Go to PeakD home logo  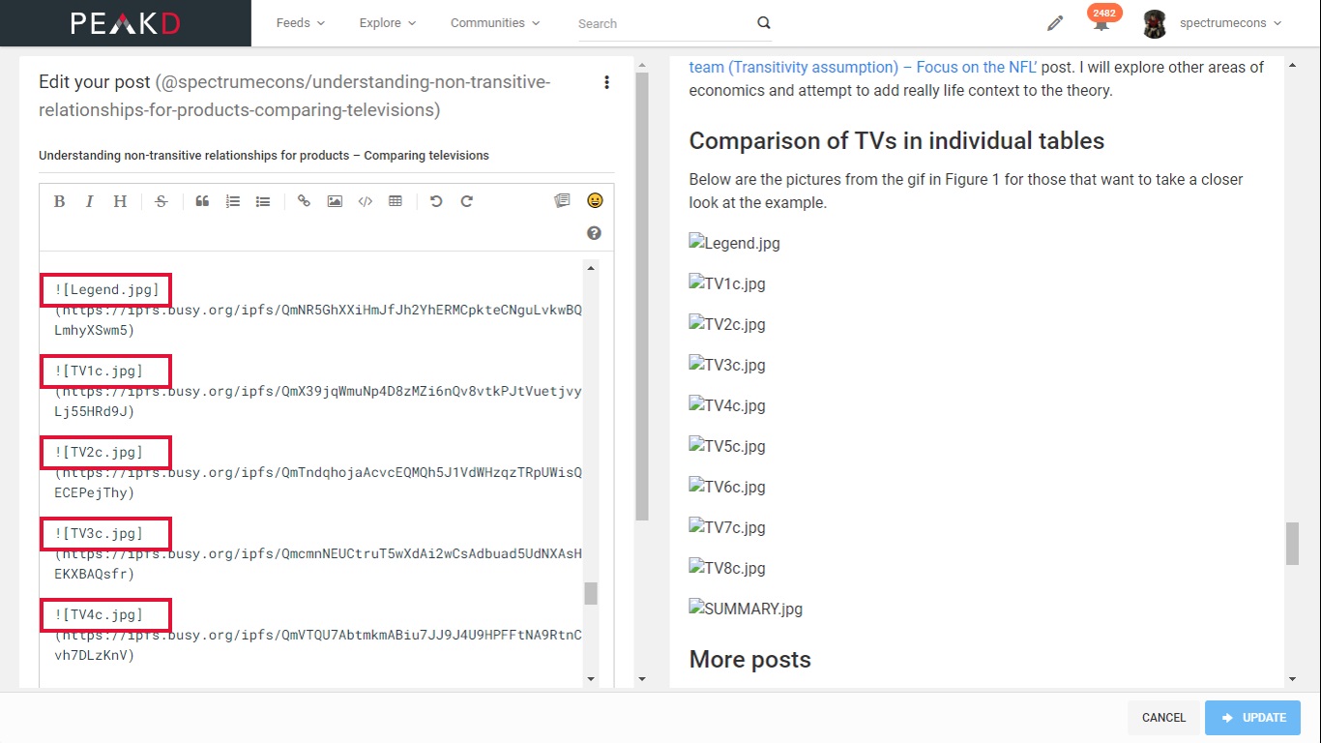click(x=126, y=23)
